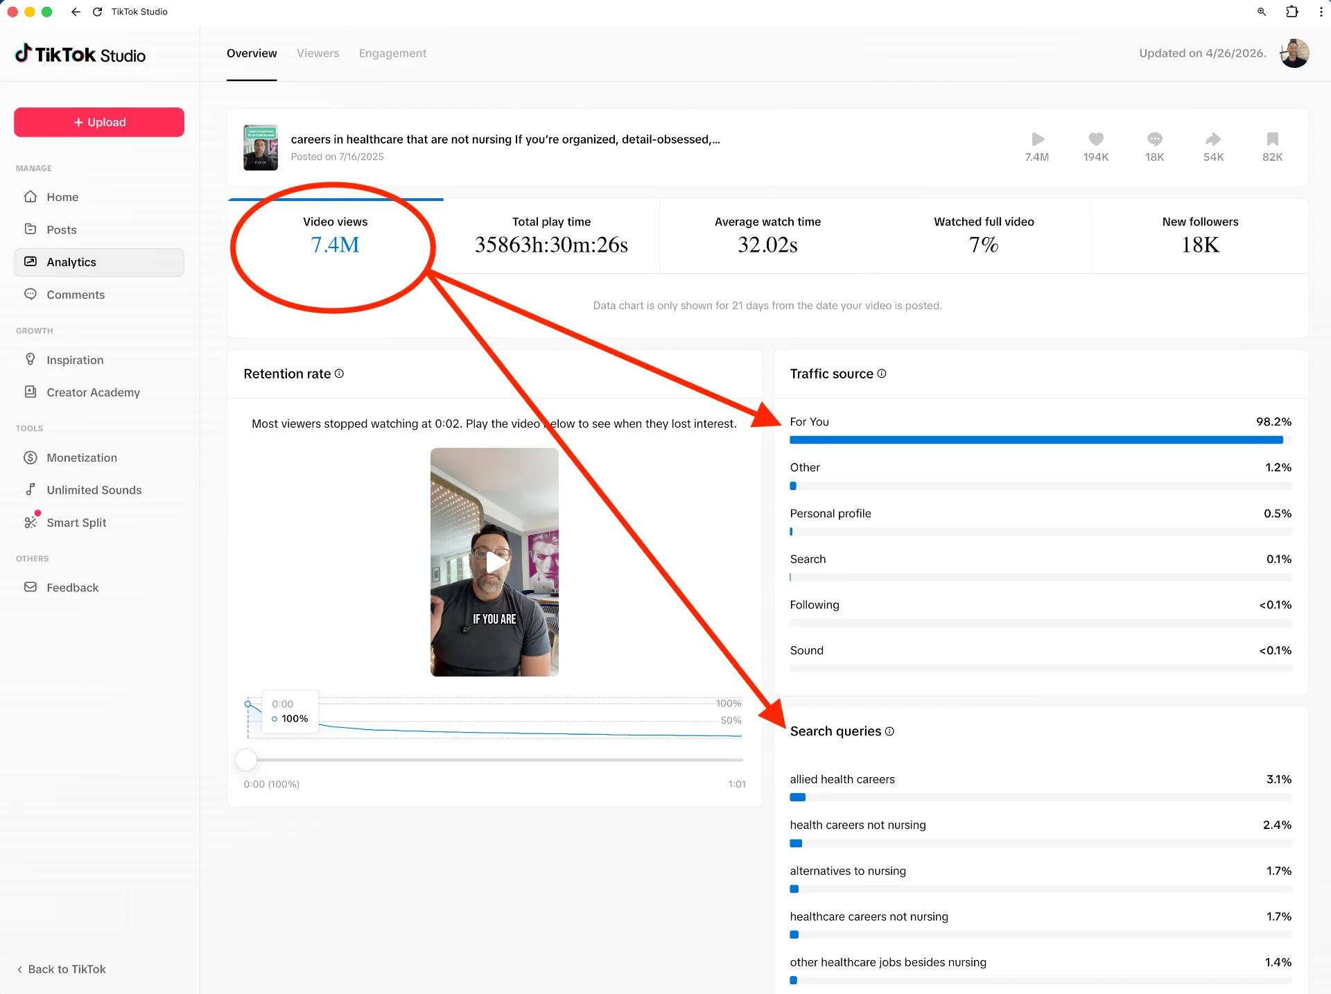Open Posts from the sidebar icon
The height and width of the screenshot is (994, 1331).
tap(31, 229)
